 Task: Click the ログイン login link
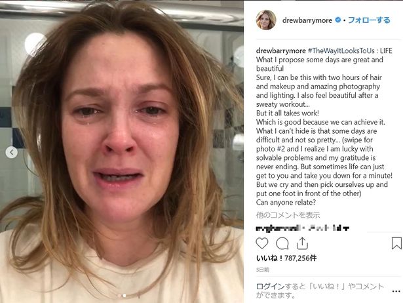point(270,287)
